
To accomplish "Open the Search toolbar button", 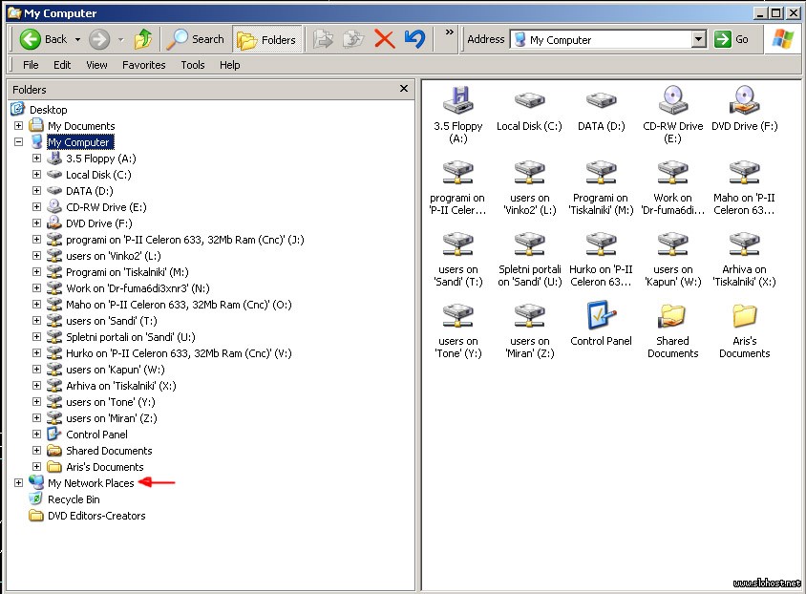I will click(196, 39).
